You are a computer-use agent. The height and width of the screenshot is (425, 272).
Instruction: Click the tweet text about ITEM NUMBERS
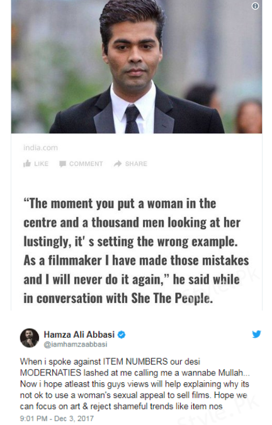[135, 384]
